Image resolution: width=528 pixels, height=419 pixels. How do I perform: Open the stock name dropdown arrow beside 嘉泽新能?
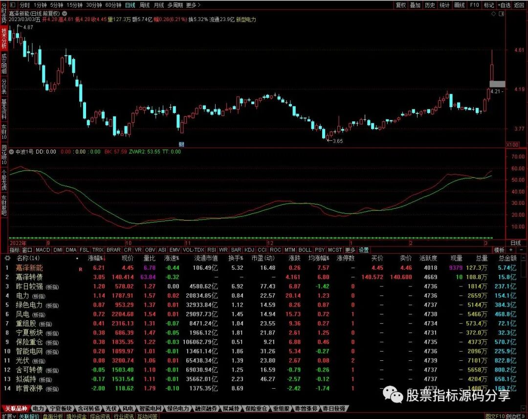pos(65,14)
